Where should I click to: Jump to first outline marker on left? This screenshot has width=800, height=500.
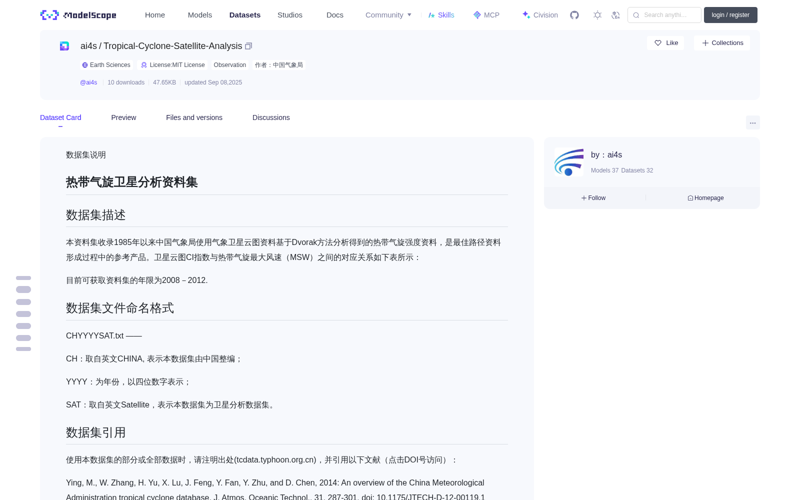(x=23, y=278)
